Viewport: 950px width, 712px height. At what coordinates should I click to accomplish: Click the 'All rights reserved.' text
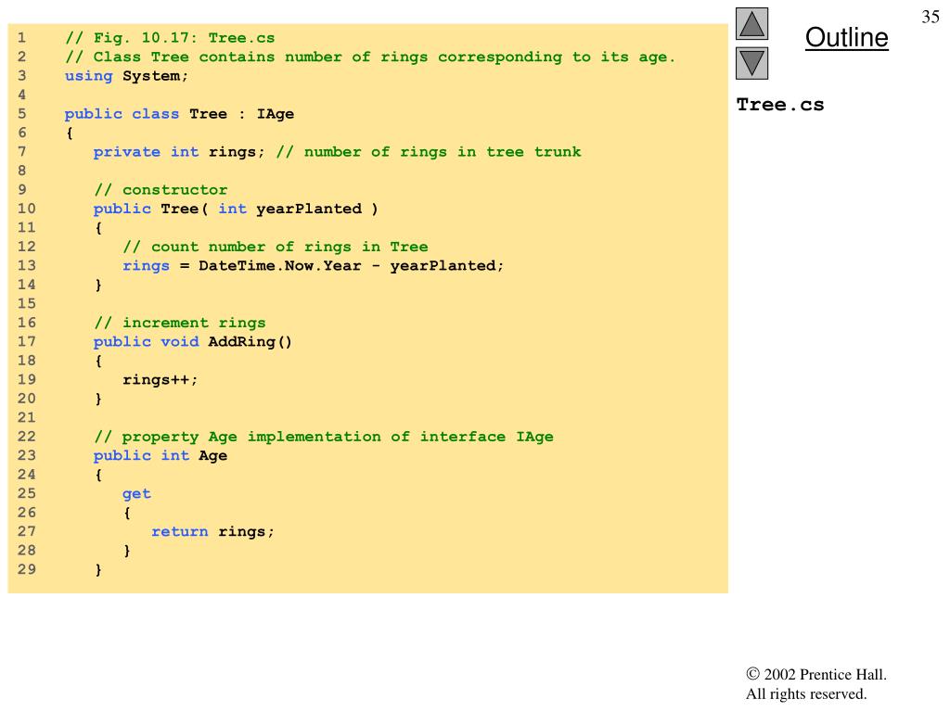806,693
